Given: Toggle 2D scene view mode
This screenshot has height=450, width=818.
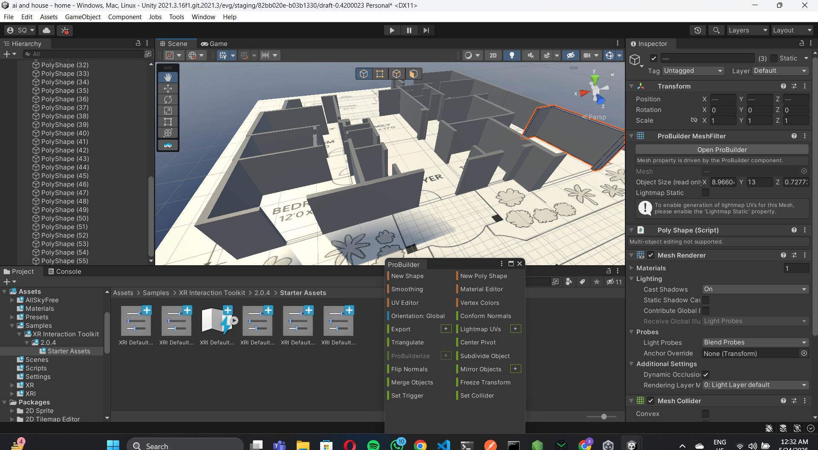Looking at the screenshot, I should tap(493, 55).
